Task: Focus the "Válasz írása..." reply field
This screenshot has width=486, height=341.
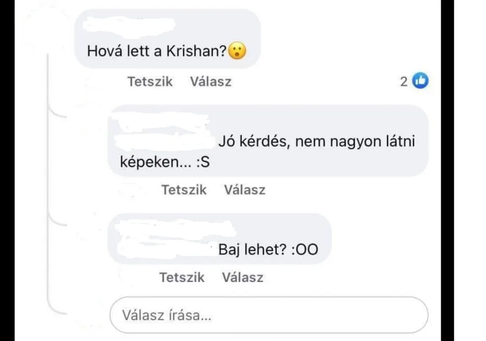Action: [x=269, y=315]
